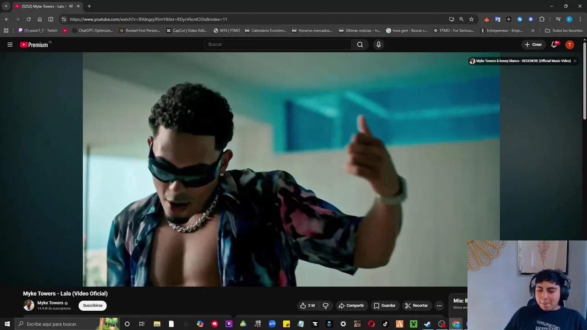587x330 pixels.
Task: Subscribe with the Suscribirse button
Action: 93,305
